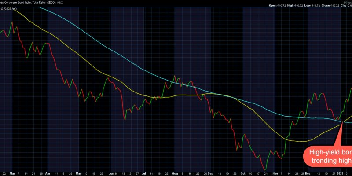Select the Close 410.72 value
This screenshot has width=352, height=176.
click(x=330, y=5)
